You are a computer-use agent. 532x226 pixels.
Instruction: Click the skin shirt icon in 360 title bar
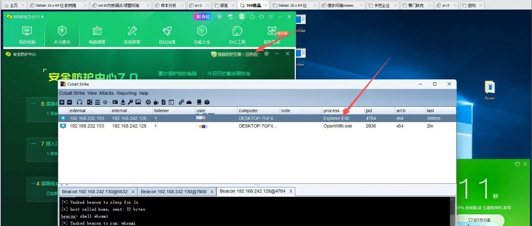point(261,17)
